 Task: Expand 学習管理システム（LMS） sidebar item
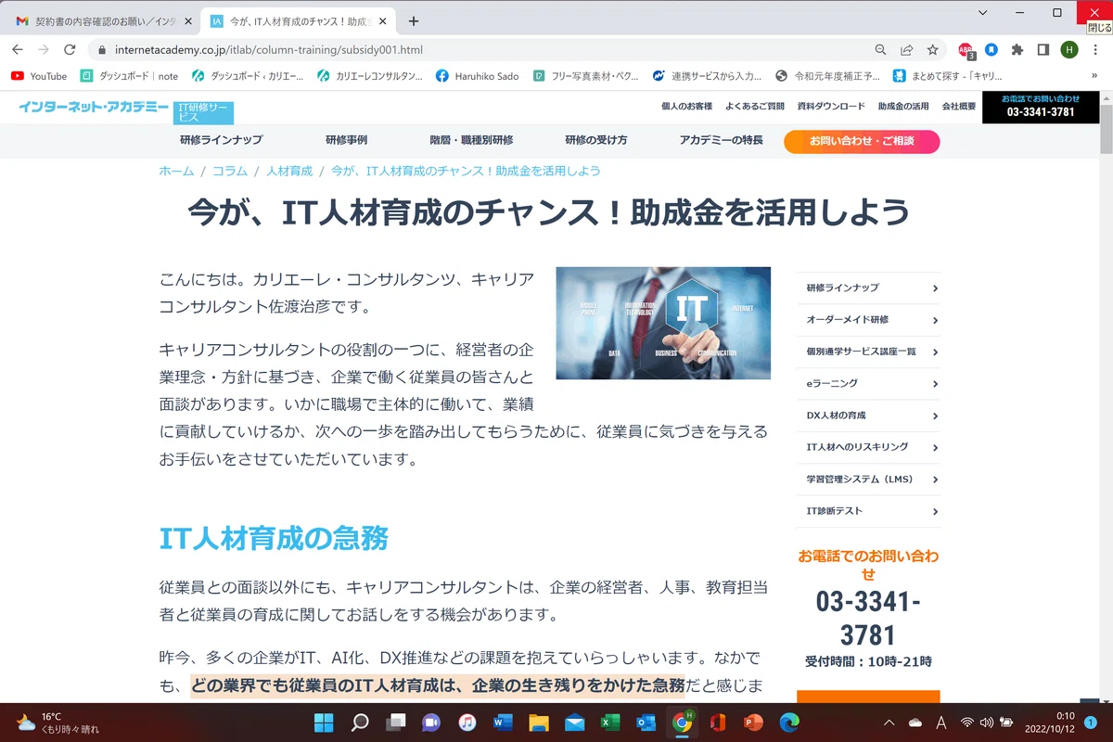[868, 480]
